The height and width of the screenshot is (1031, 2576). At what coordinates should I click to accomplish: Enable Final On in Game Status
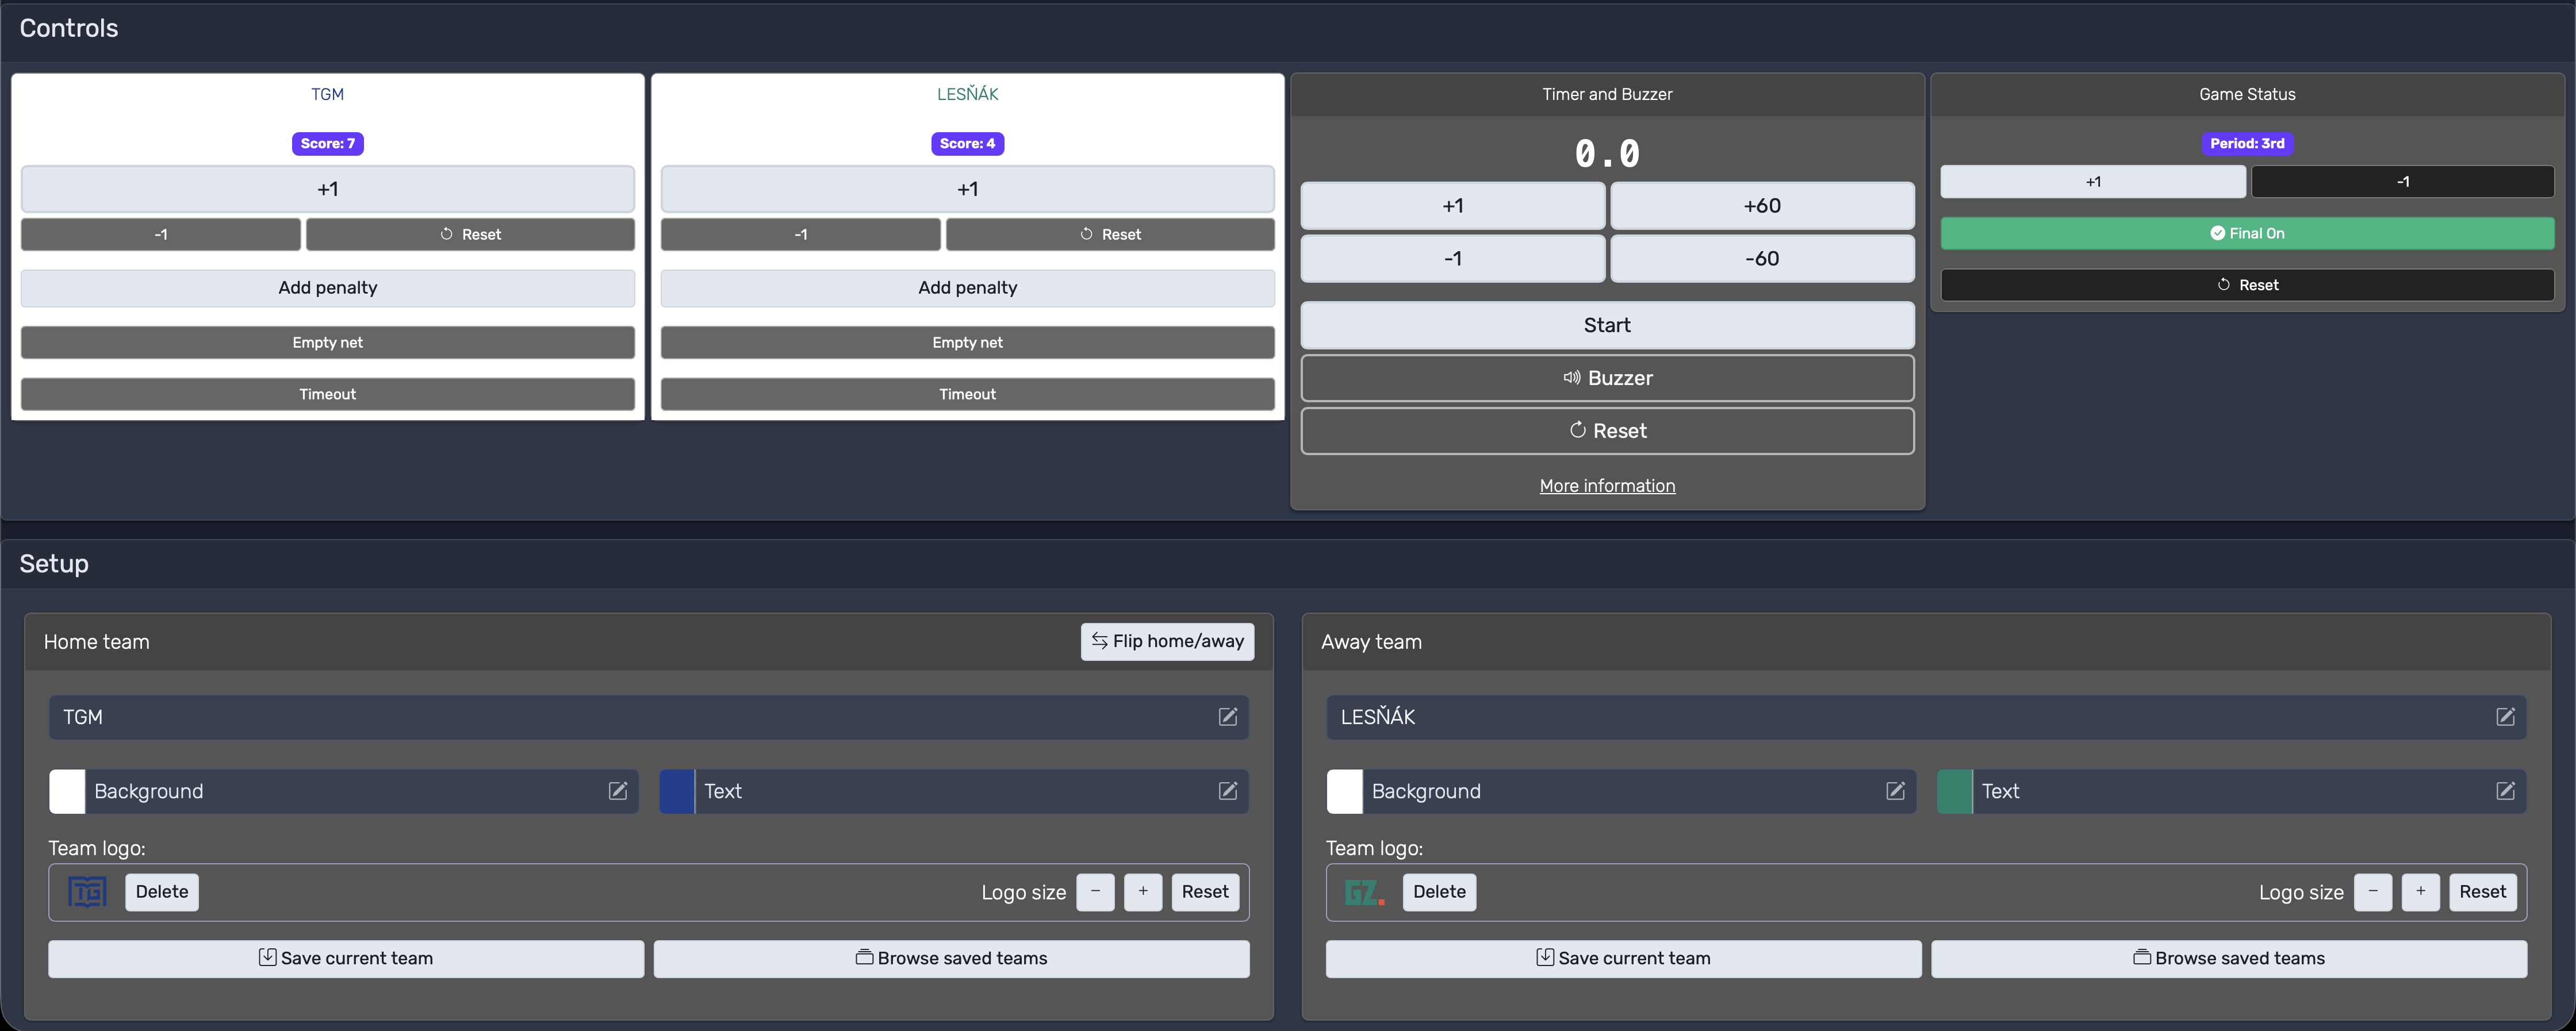(x=2247, y=233)
